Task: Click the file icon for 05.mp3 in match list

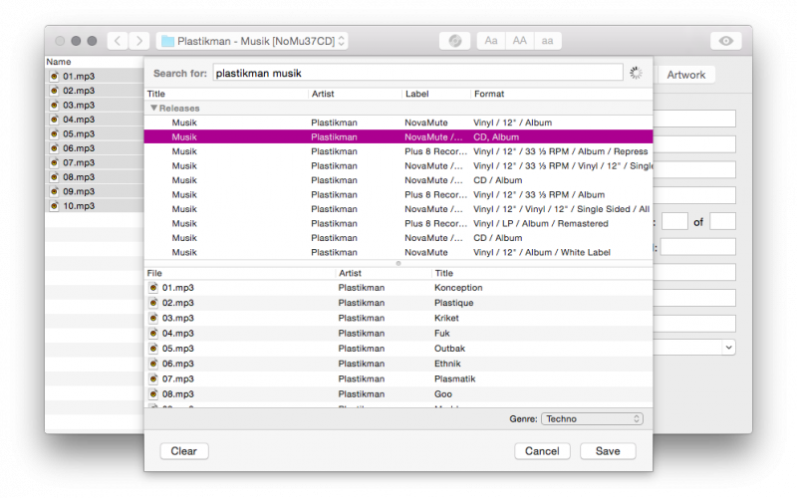Action: 153,349
